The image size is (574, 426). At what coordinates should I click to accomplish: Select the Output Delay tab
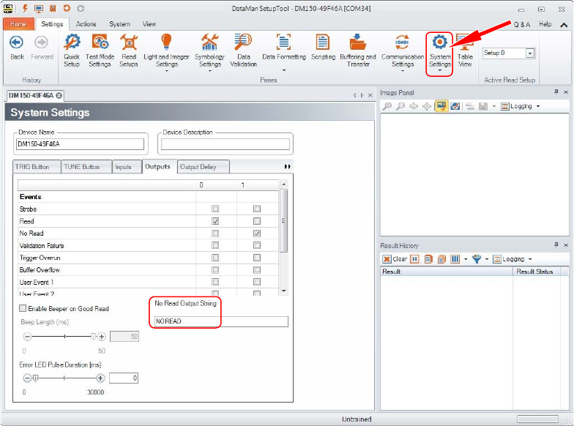tap(203, 167)
